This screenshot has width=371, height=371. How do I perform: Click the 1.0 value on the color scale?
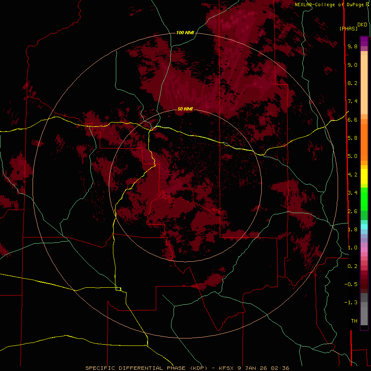[352, 248]
